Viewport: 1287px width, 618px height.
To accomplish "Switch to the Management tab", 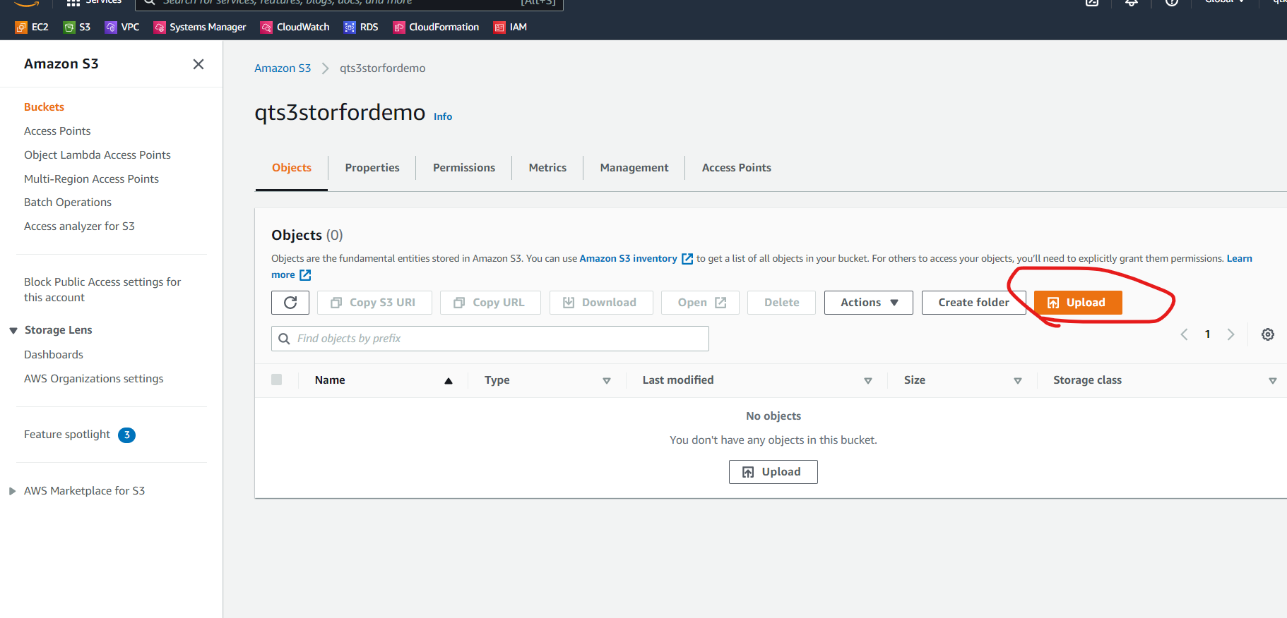I will point(634,168).
